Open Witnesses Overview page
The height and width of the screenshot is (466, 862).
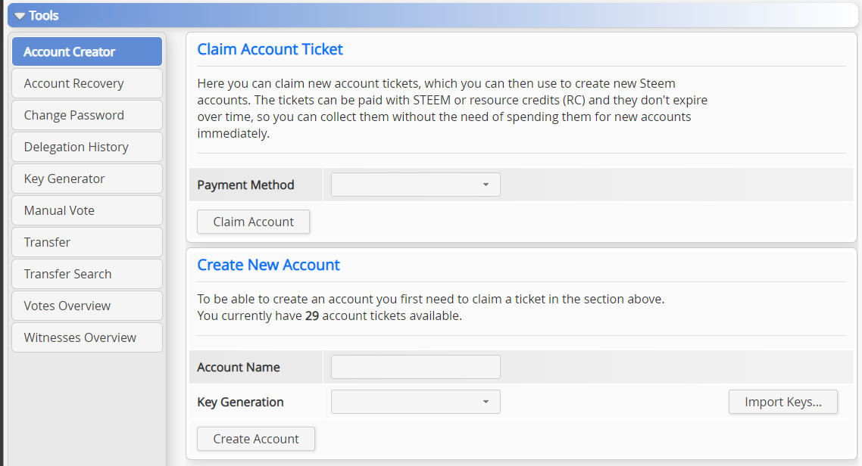87,337
